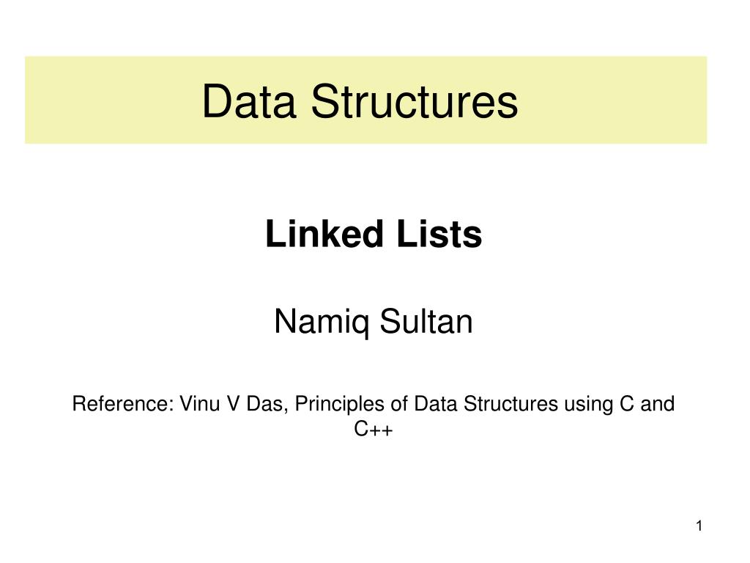Select the word "Linked" in the subtitle
Viewport: 750px width, 563px height.
pos(324,234)
